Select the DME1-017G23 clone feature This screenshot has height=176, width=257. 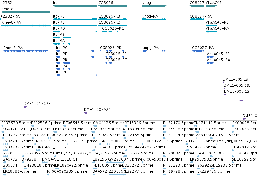(x=140, y=107)
